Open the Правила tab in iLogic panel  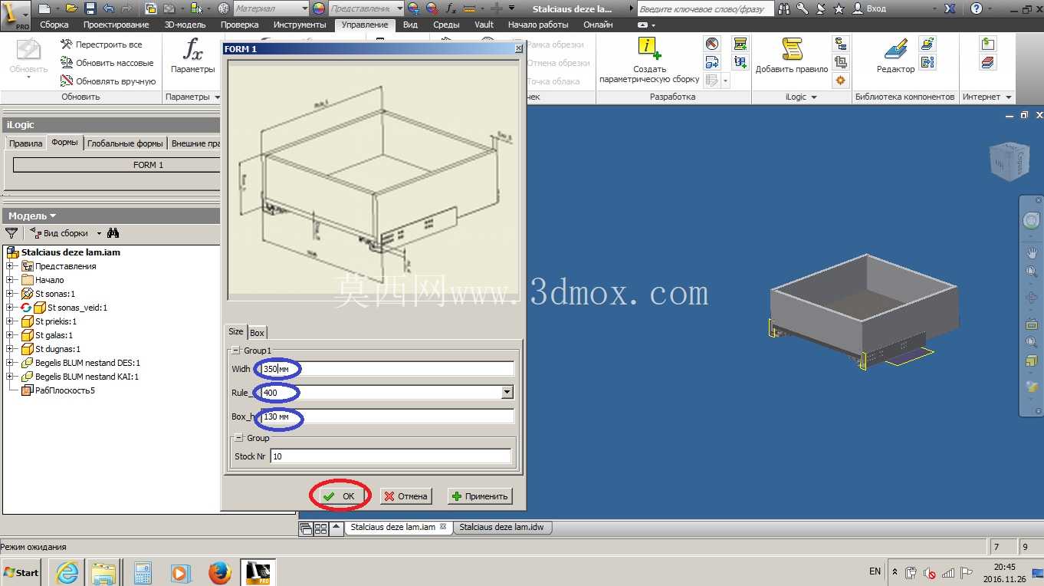(x=25, y=143)
